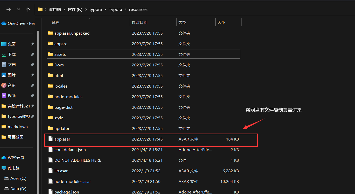Expand the chevron after 软件 (F:) breadcrumb
The image size is (355, 194).
pos(86,10)
